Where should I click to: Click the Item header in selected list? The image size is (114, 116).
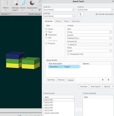click(98, 97)
